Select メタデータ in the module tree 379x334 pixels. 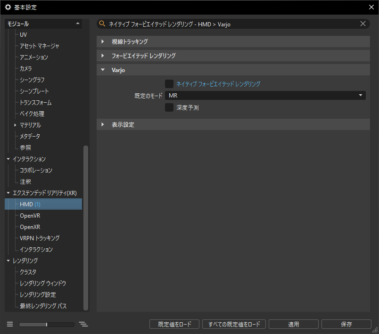[x=30, y=137]
